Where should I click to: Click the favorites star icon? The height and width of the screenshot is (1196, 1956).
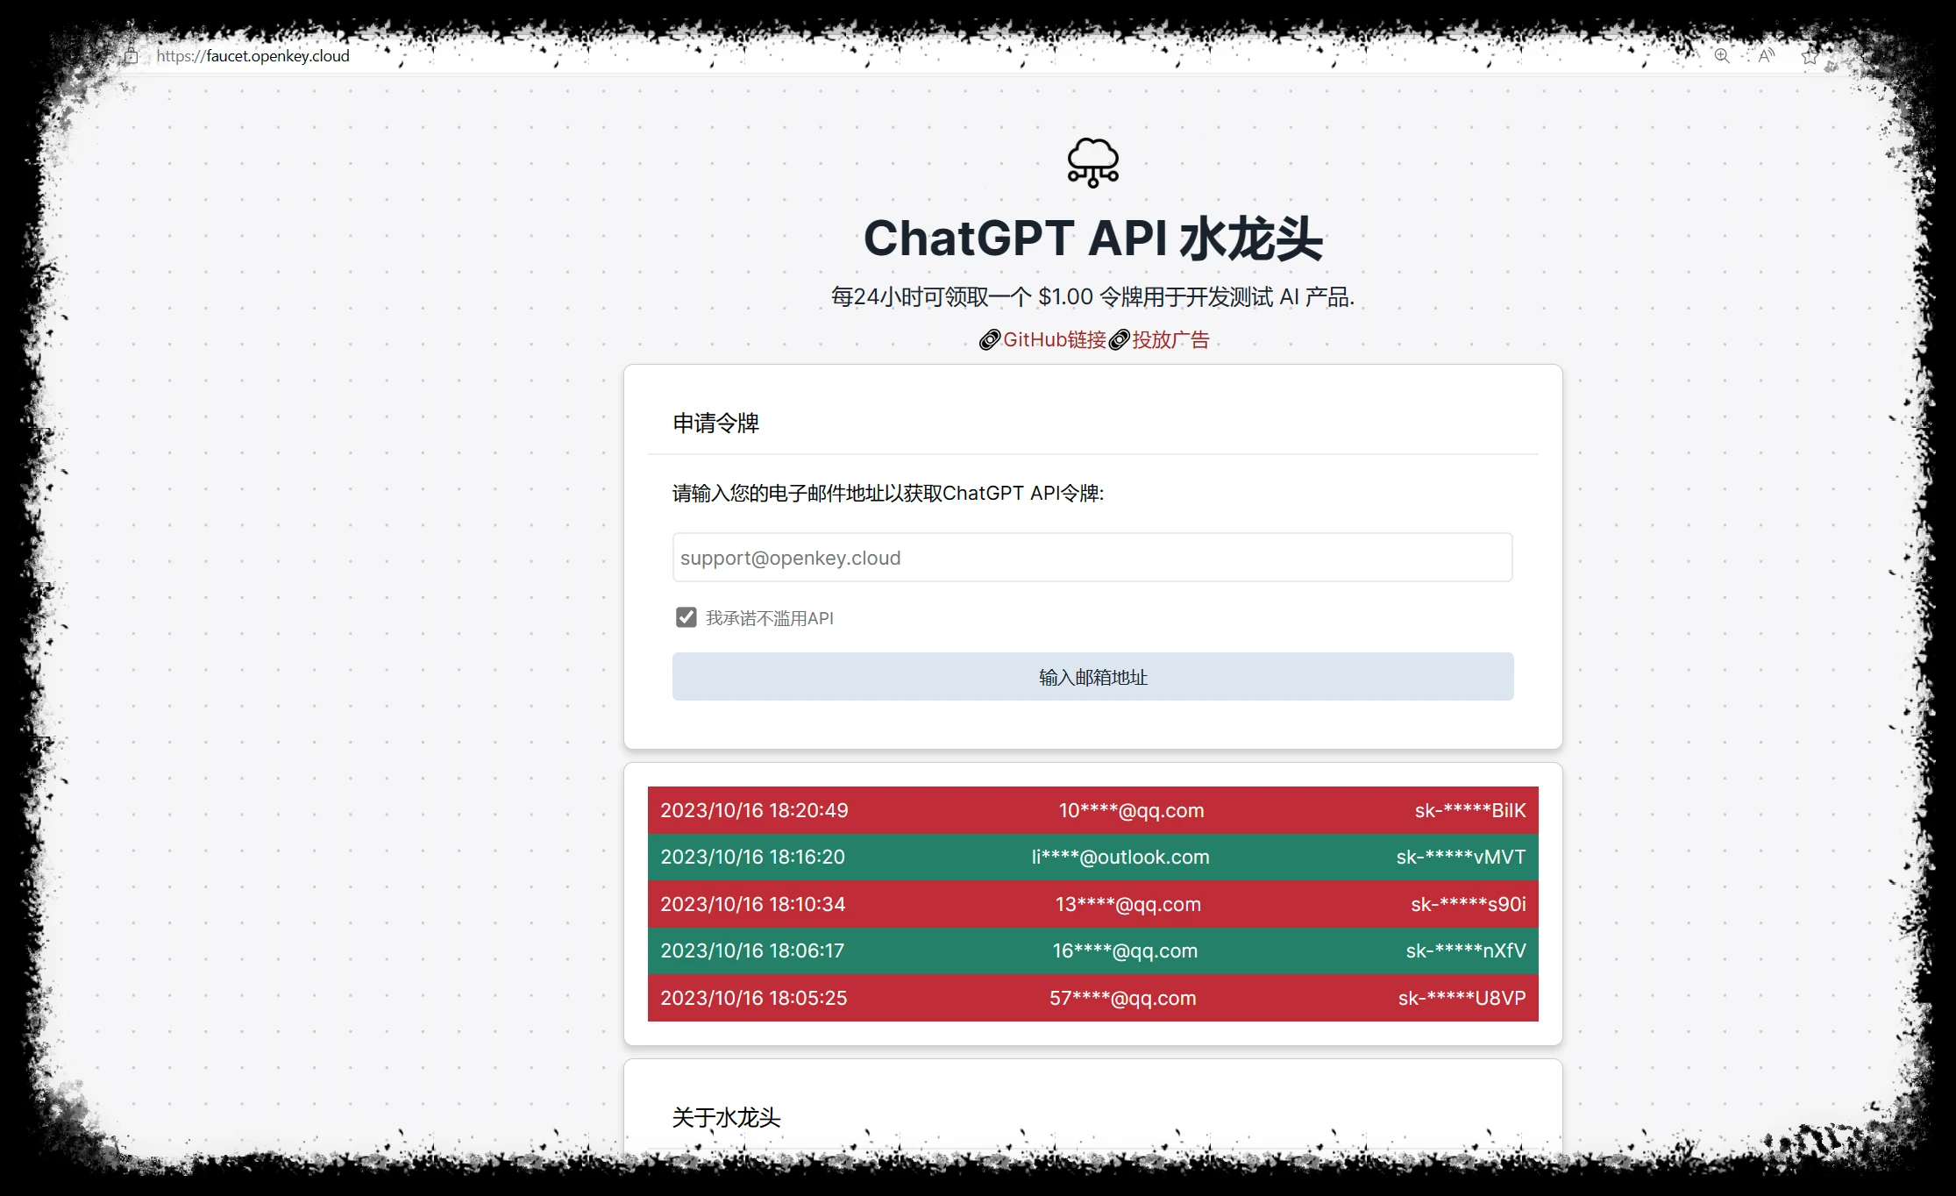point(1810,56)
